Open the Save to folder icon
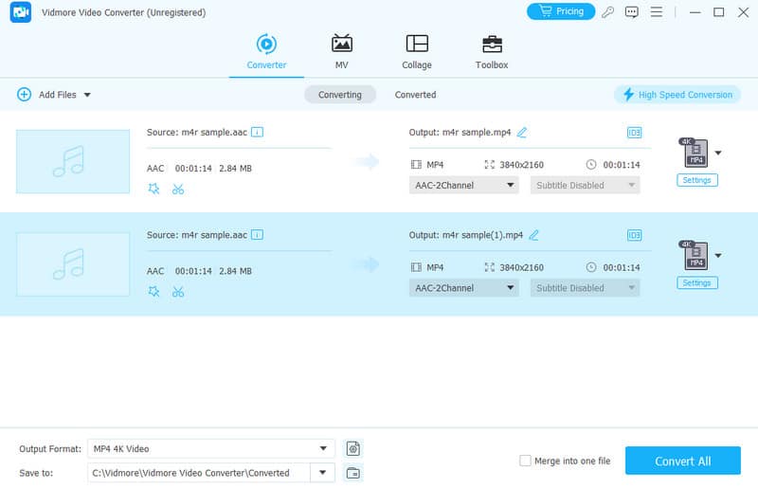Image resolution: width=758 pixels, height=489 pixels. 353,472
